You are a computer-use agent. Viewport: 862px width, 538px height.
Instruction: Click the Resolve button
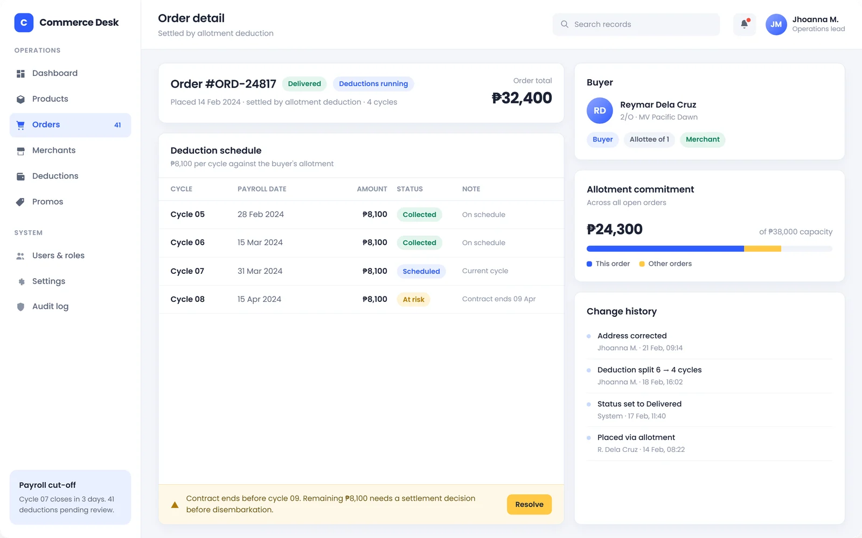pos(529,504)
